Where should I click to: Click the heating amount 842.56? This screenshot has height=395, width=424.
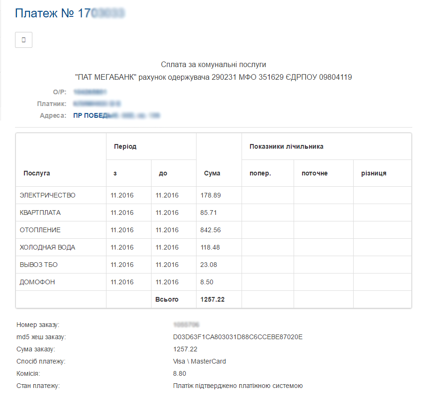(x=210, y=230)
